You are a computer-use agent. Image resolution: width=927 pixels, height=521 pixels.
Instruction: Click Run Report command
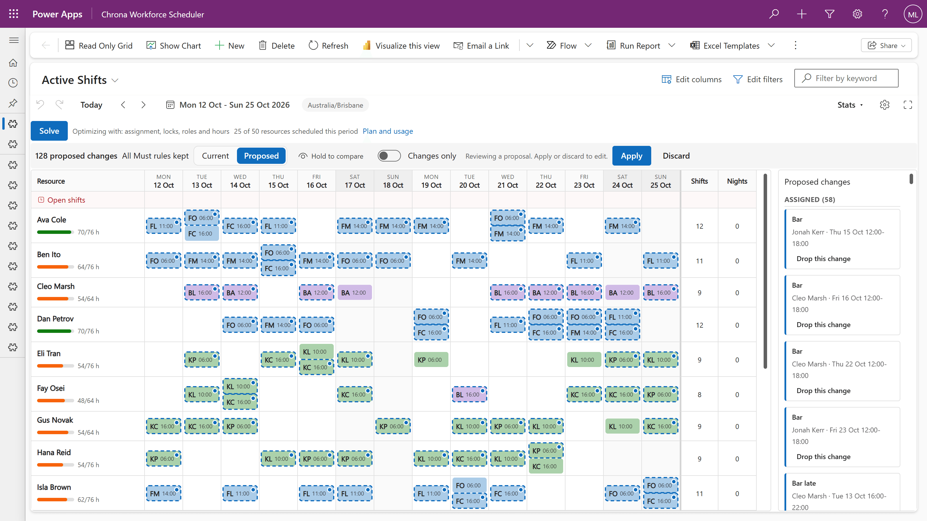coord(633,45)
